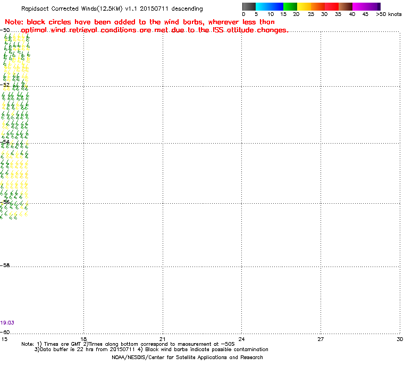Screen dimensions: 404x366
Task: Click the '10' knots scale label
Action: 271,14
